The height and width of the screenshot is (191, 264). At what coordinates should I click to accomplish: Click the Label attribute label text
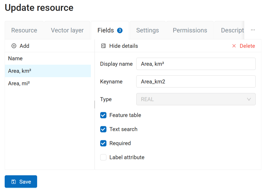point(127,157)
